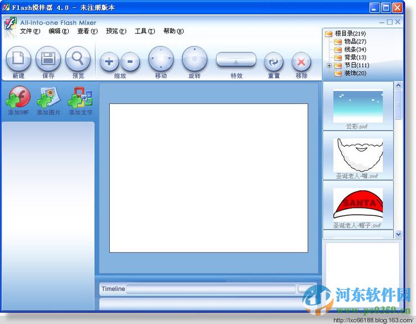Click the button right of the Timeline bar
This screenshot has height=324, width=416.
[x=307, y=288]
